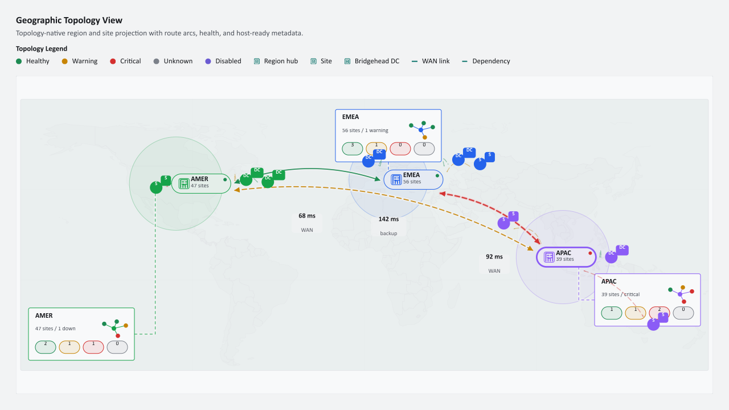
Task: Click the AMER card healthy pill showing 2
Action: [x=46, y=347]
